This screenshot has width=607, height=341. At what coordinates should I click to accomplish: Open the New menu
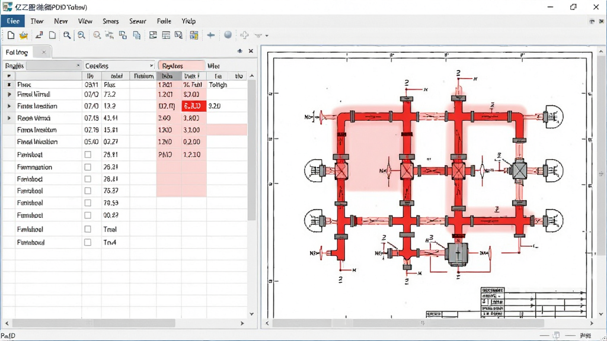61,21
